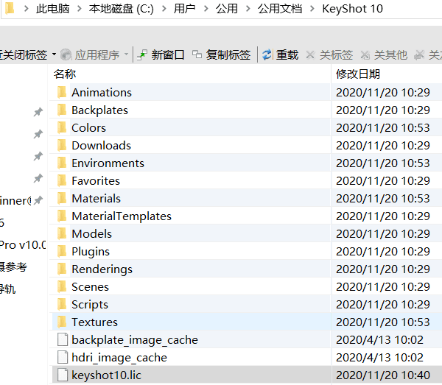Select the backplate_image_cache file
442x385 pixels.
pyautogui.click(x=134, y=340)
